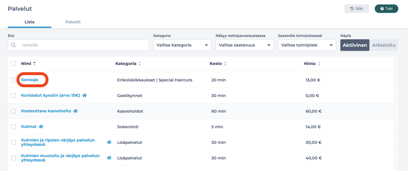Open the Koneajo service link
408x171 pixels.
pos(30,80)
